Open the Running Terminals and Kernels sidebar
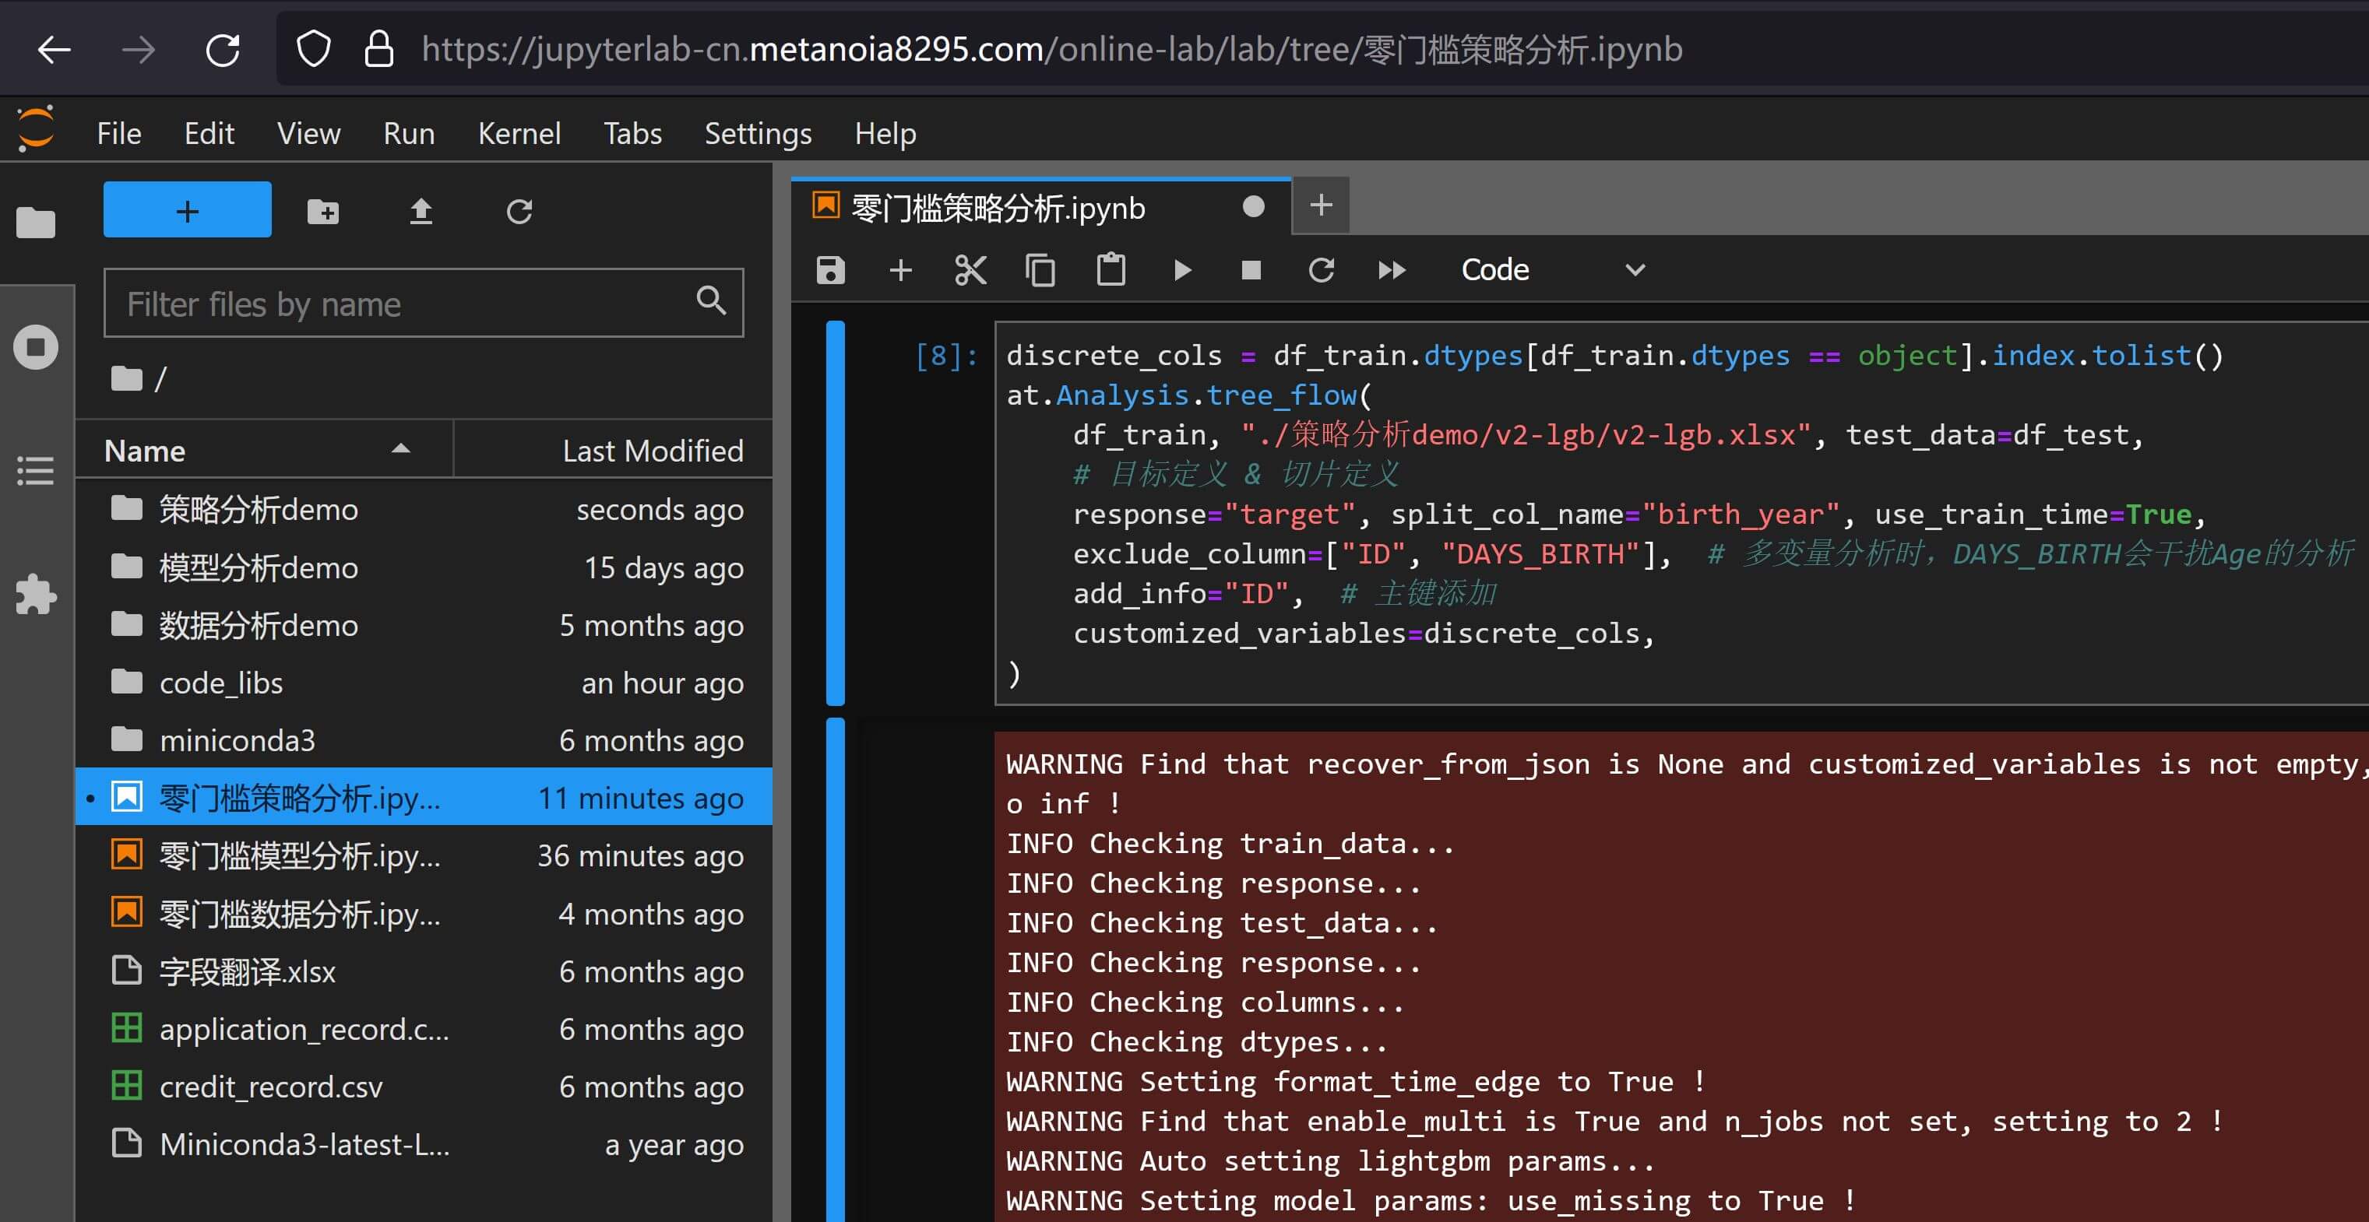 point(36,348)
